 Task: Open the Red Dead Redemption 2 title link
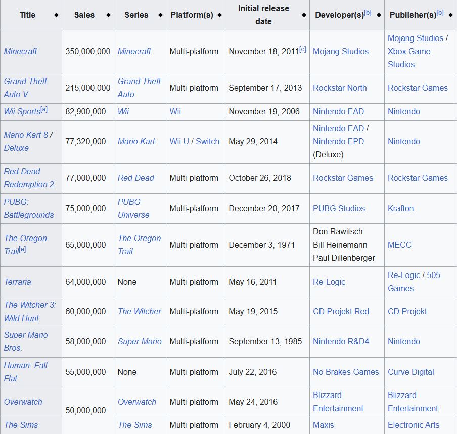(x=29, y=178)
